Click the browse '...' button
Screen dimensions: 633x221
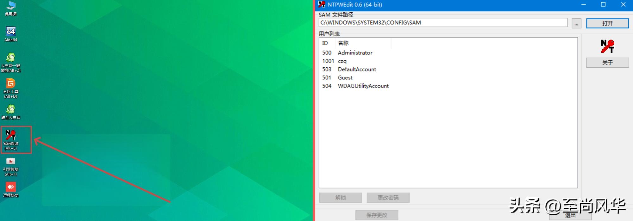[576, 23]
